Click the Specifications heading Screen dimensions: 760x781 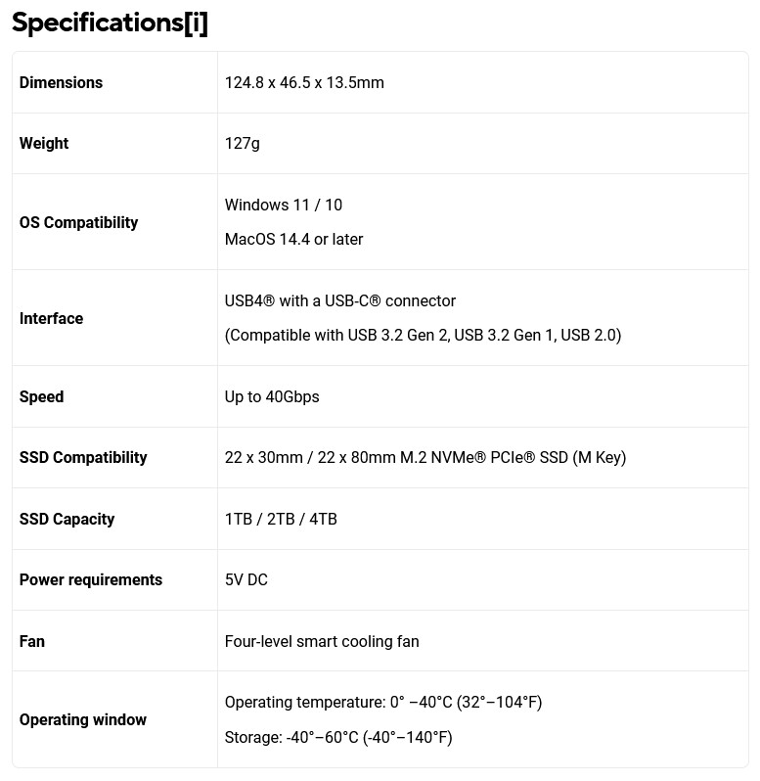[x=97, y=23]
